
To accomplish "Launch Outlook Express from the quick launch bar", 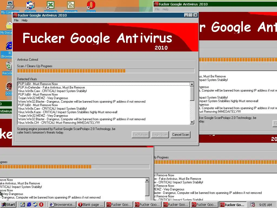I will pos(35,205).
